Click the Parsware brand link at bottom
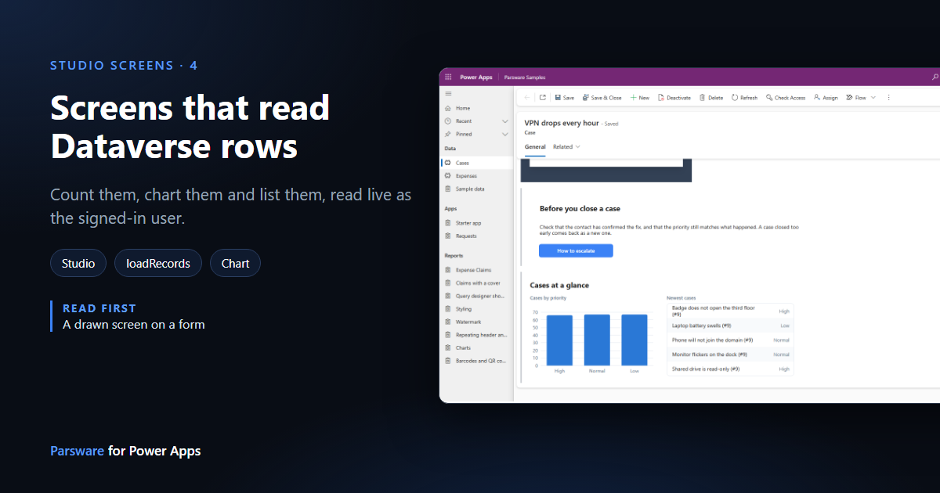The height and width of the screenshot is (493, 940). (77, 451)
